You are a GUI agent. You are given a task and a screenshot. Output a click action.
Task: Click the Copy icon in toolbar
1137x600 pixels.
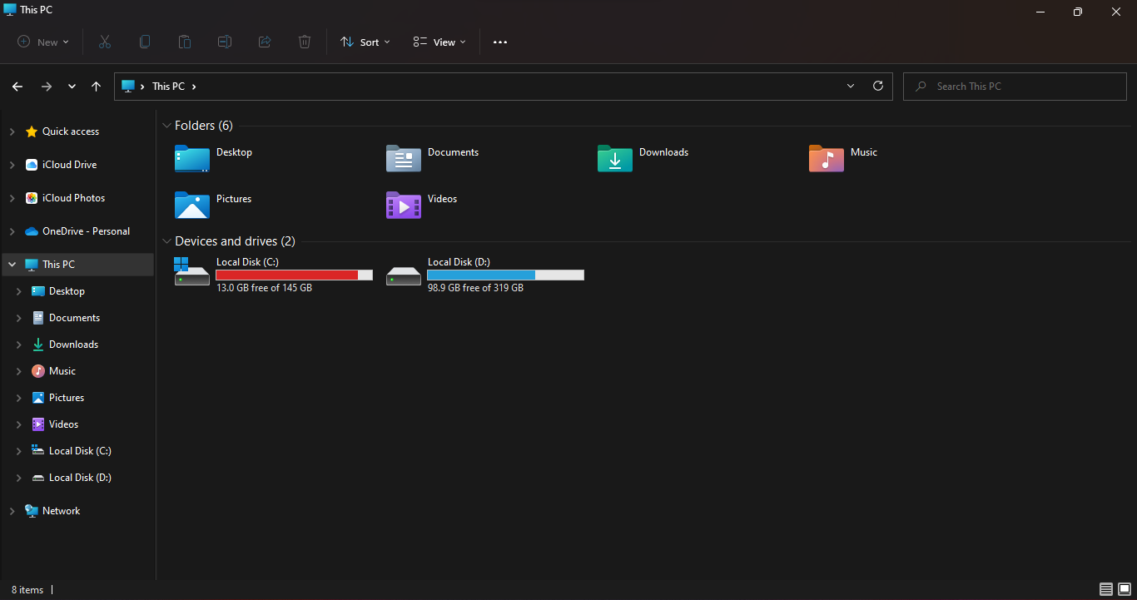click(145, 42)
